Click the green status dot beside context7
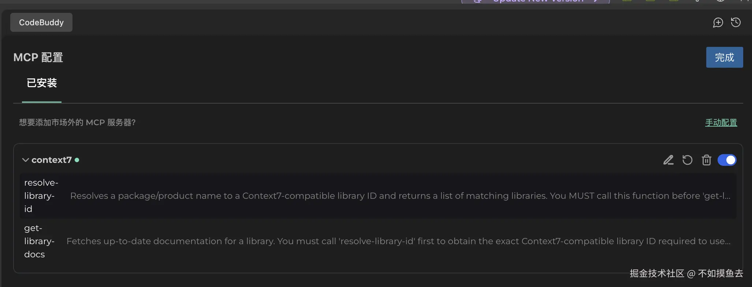 coord(77,160)
